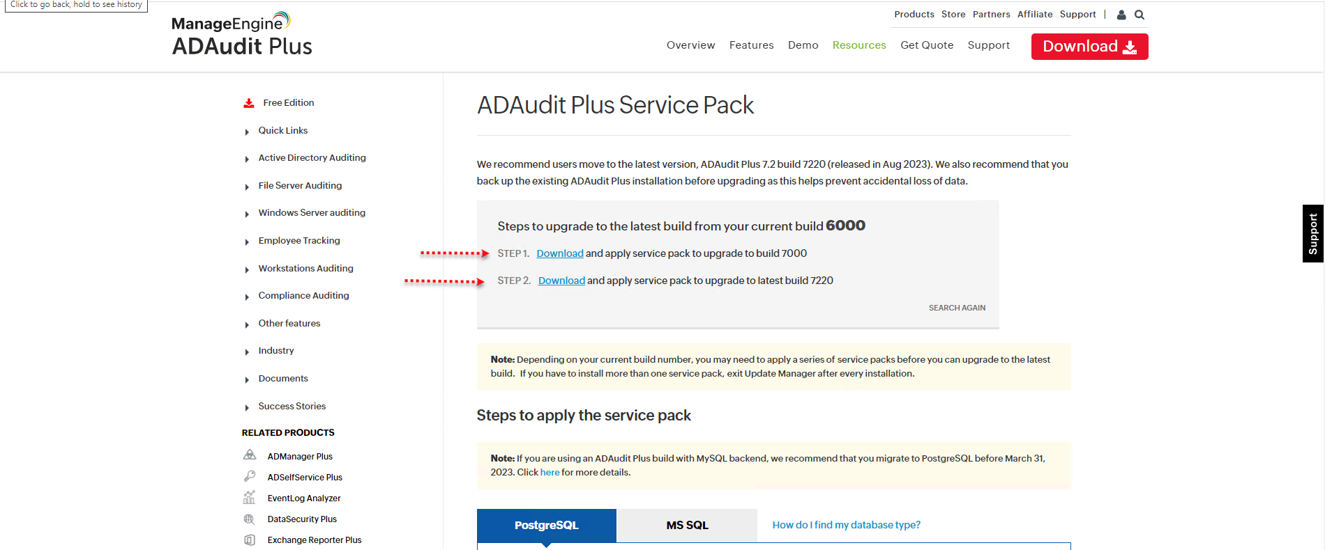Click the Step 2 Download link
The width and height of the screenshot is (1325, 550).
[x=561, y=281]
